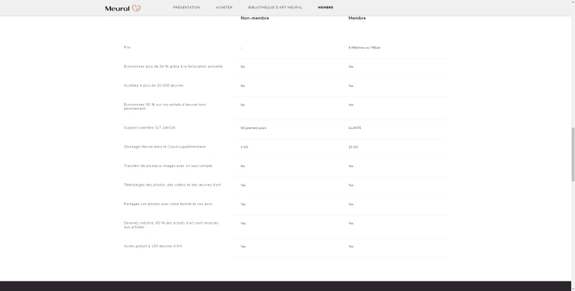Select the Support clientèle 7j/7 24h/24 row
Image resolution: width=575 pixels, height=291 pixels.
[x=285, y=128]
